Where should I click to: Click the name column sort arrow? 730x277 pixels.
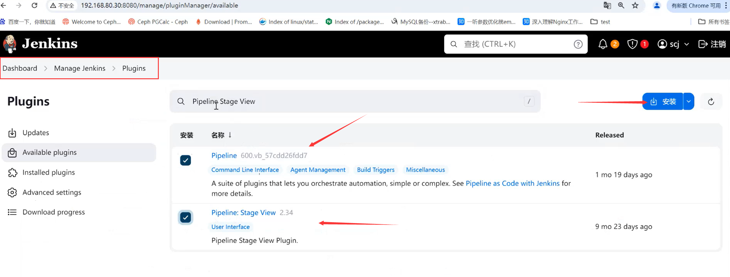point(230,135)
